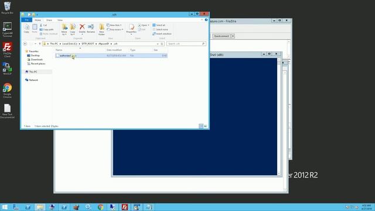375x211 pixels.
Task: Switch to the Home ribbon tab
Action: (37, 20)
